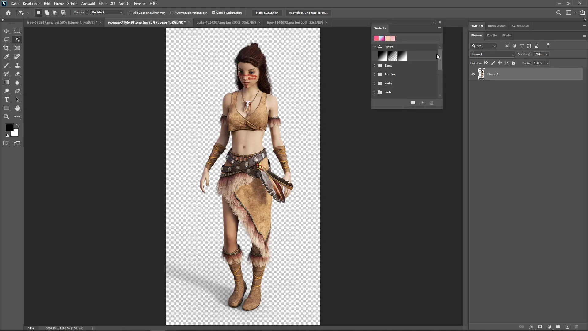Disable Objekt-Subtraktion checkbox

[x=213, y=13]
